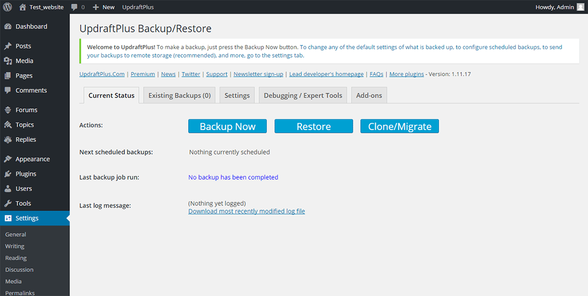Switch to Current Status tab

[x=111, y=95]
